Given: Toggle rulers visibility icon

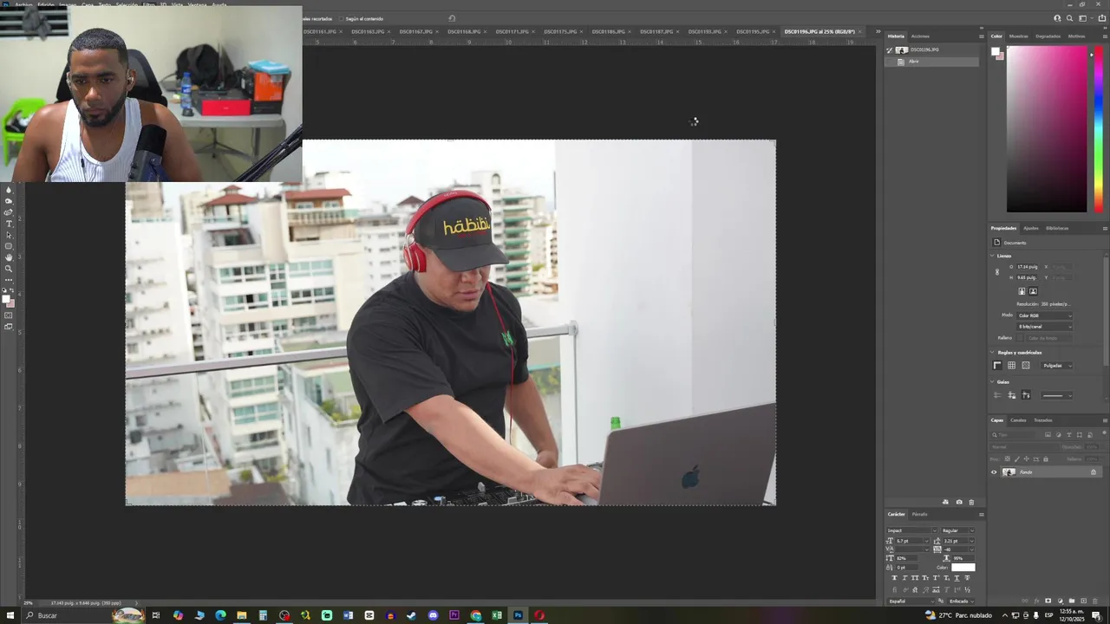Looking at the screenshot, I should [997, 365].
